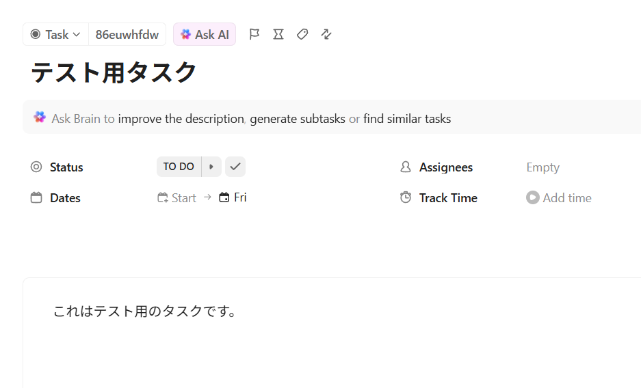This screenshot has width=641, height=388.
Task: Change the Fri due date
Action: [x=233, y=197]
